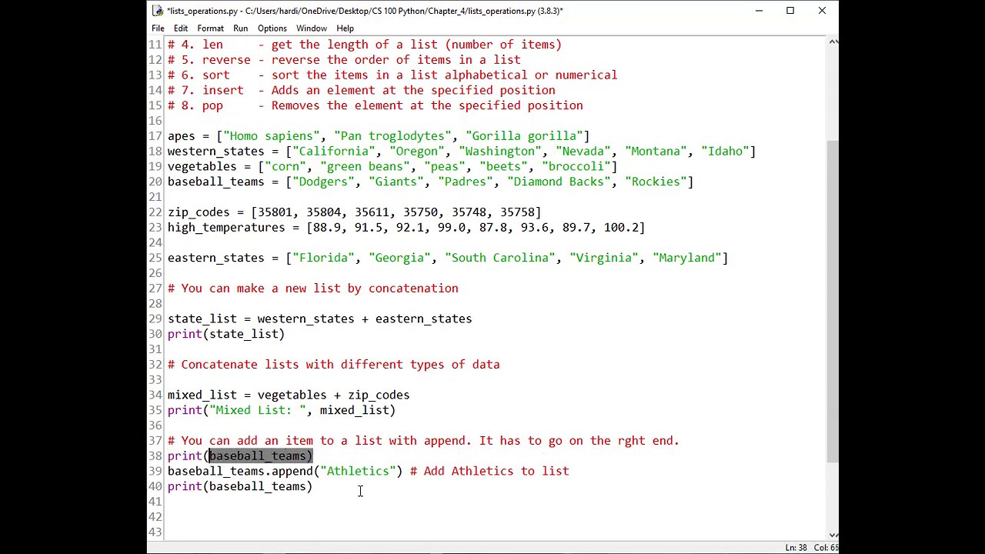
Task: Click the value 100.2 on line 23
Action: pyautogui.click(x=621, y=228)
